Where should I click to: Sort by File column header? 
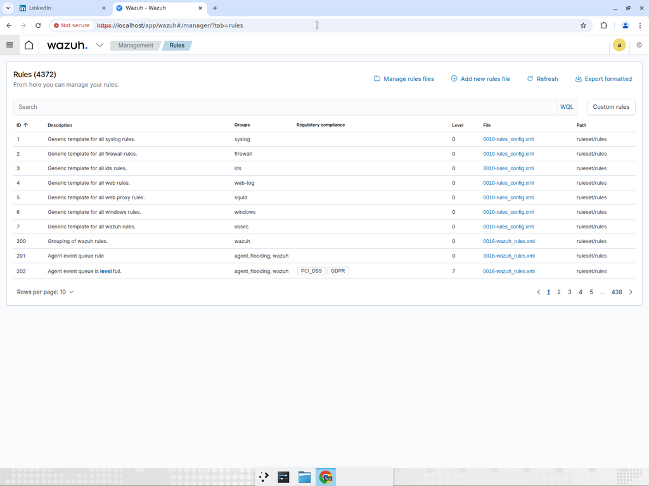(x=487, y=125)
